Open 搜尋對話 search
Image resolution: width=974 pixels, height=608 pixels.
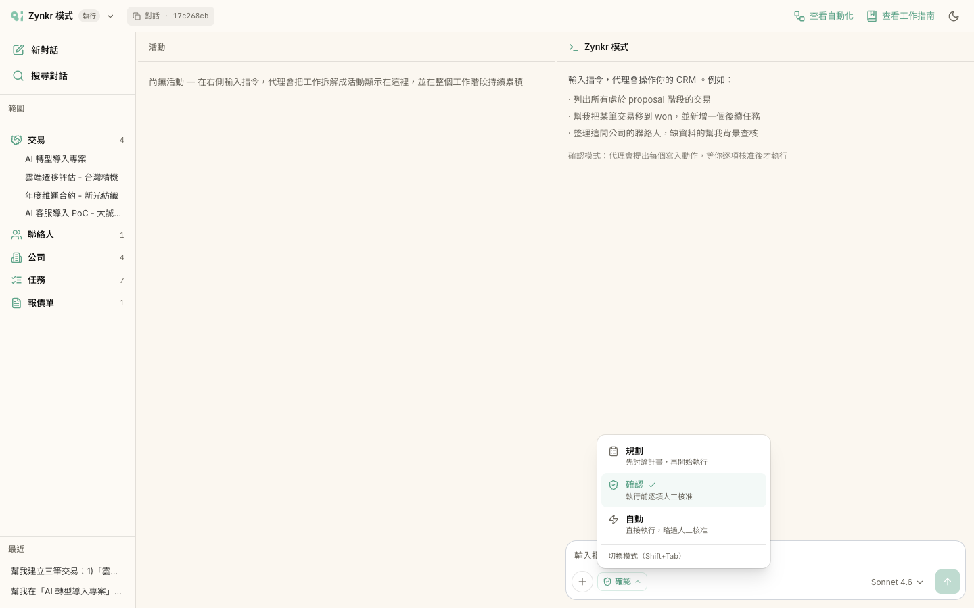pos(68,76)
